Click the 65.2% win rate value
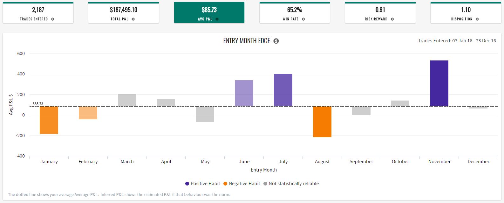This screenshot has height=203, width=504. [295, 10]
